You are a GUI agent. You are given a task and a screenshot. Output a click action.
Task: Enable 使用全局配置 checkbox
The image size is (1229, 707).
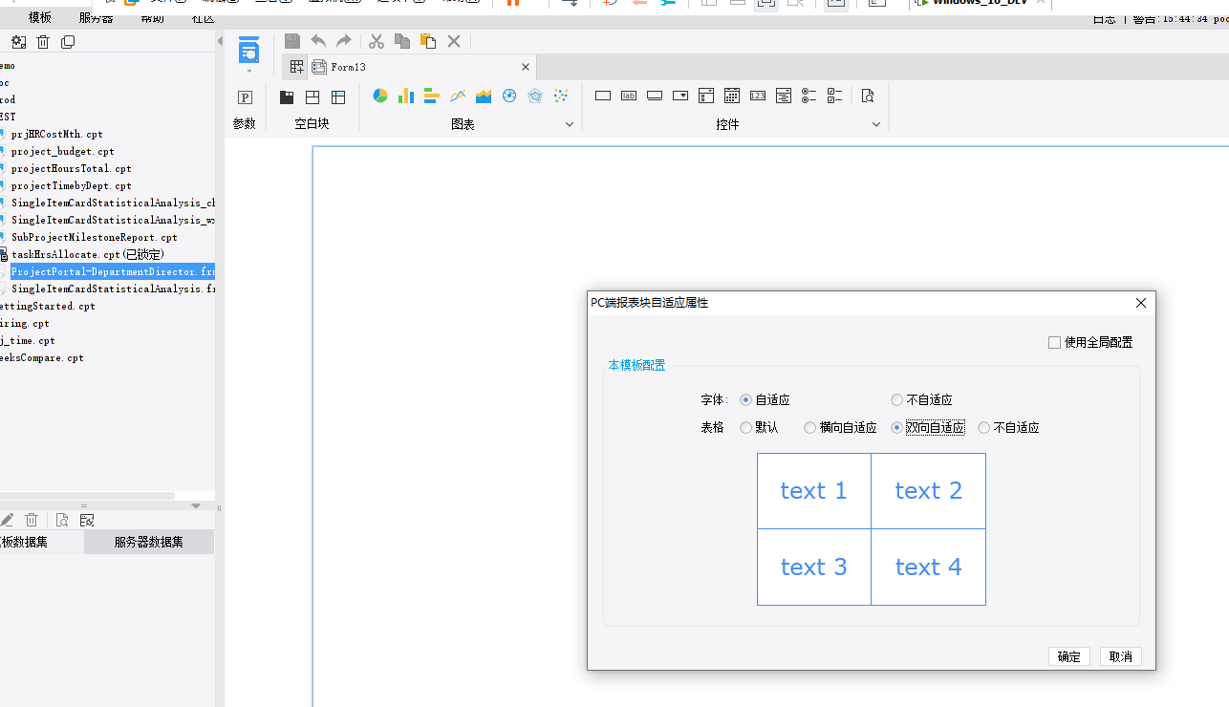click(x=1054, y=342)
